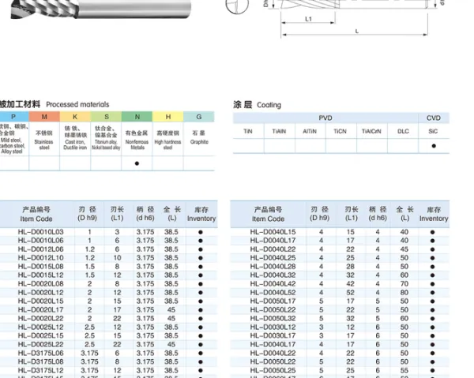Select the yellow H category header
The image size is (474, 378).
pyautogui.click(x=167, y=117)
